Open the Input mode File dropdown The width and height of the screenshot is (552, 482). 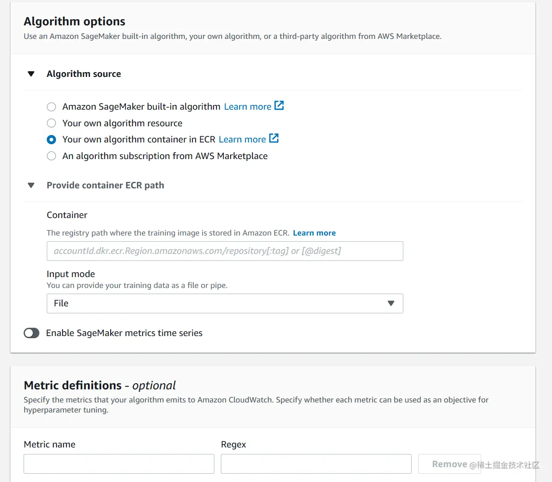pos(224,304)
